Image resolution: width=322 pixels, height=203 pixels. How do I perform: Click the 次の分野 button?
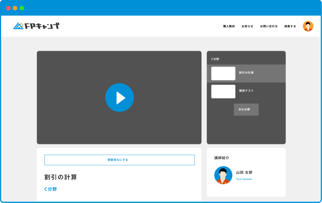(246, 110)
